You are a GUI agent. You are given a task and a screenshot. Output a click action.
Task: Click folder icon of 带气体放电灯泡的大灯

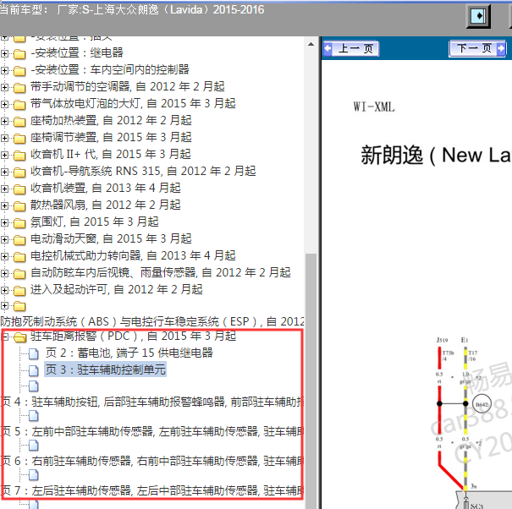pos(19,104)
